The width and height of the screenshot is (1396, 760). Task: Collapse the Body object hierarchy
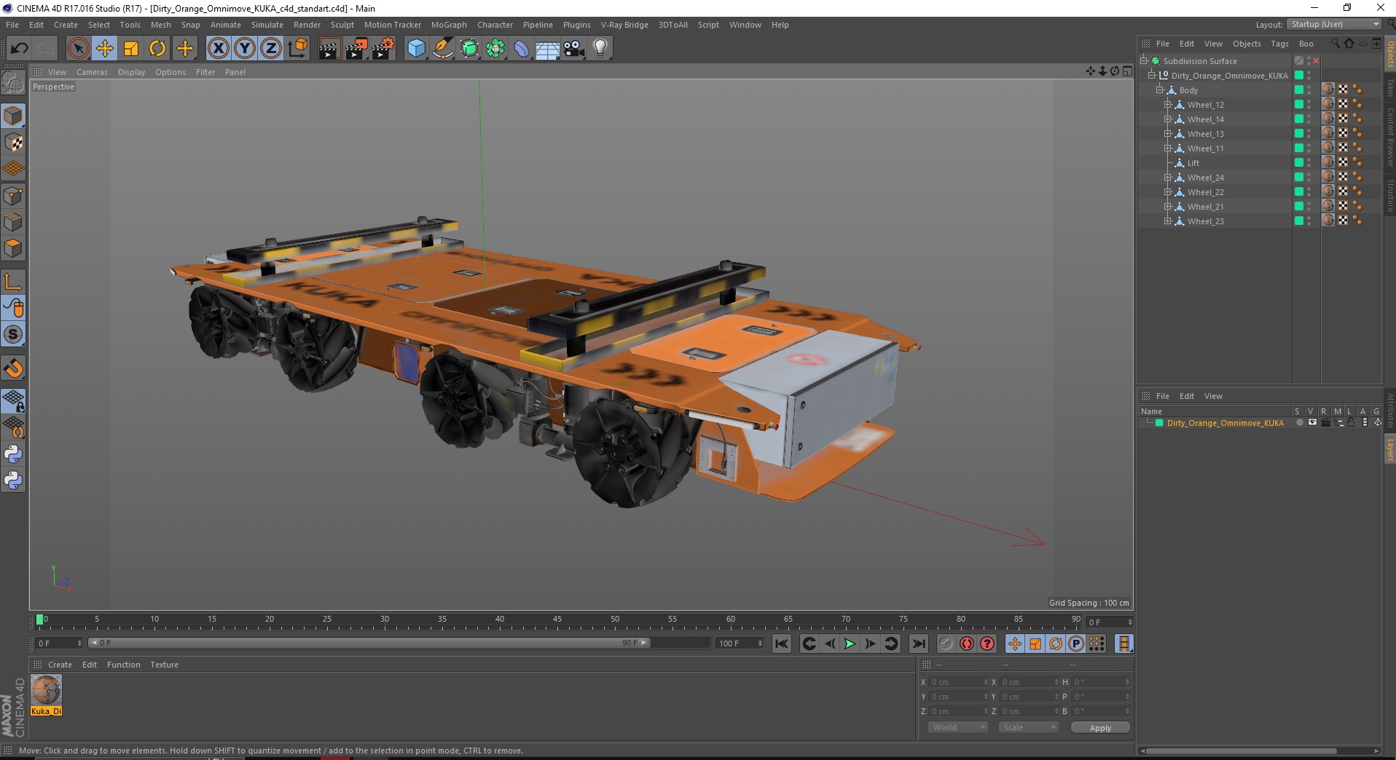click(x=1159, y=90)
